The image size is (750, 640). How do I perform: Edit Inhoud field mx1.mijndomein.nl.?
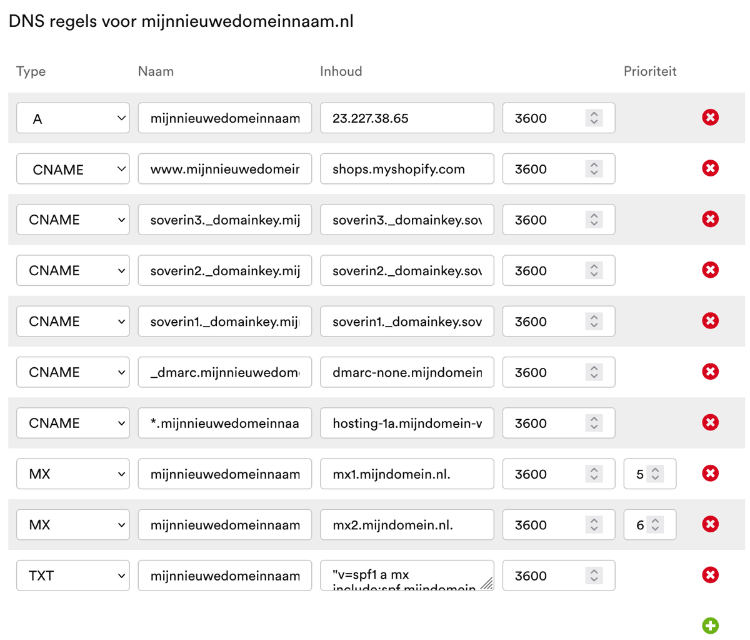[407, 474]
